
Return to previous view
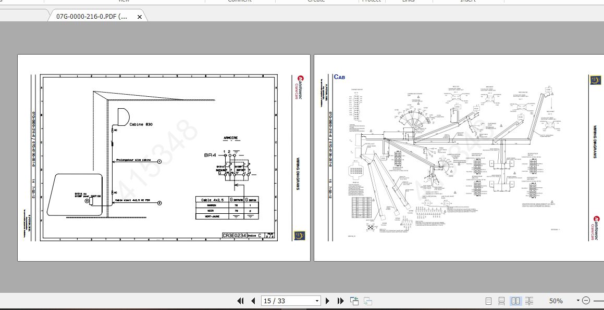pos(354,301)
